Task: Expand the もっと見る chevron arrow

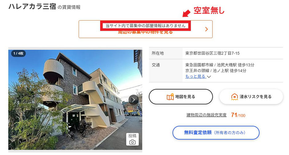Action: pos(209,77)
